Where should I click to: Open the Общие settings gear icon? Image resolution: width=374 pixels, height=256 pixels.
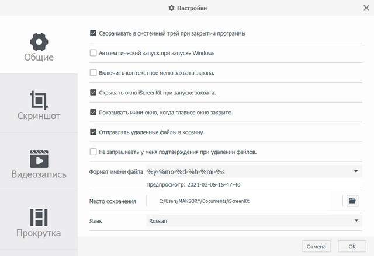tap(39, 42)
